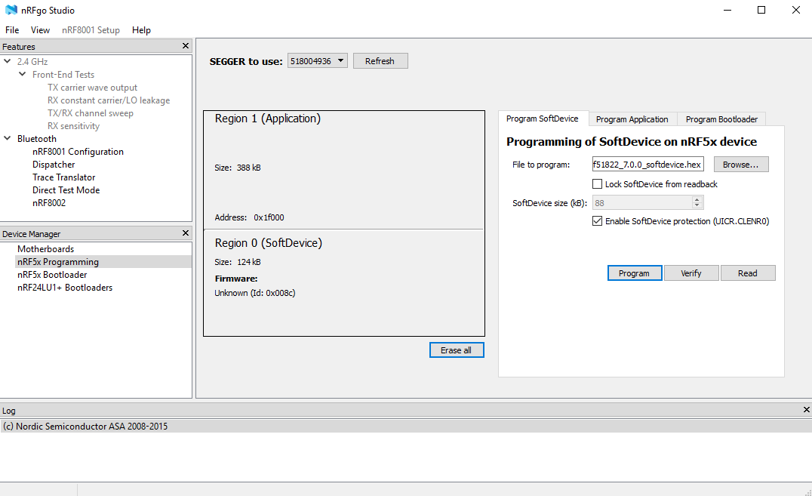Close the Log panel
The image size is (812, 496).
806,409
